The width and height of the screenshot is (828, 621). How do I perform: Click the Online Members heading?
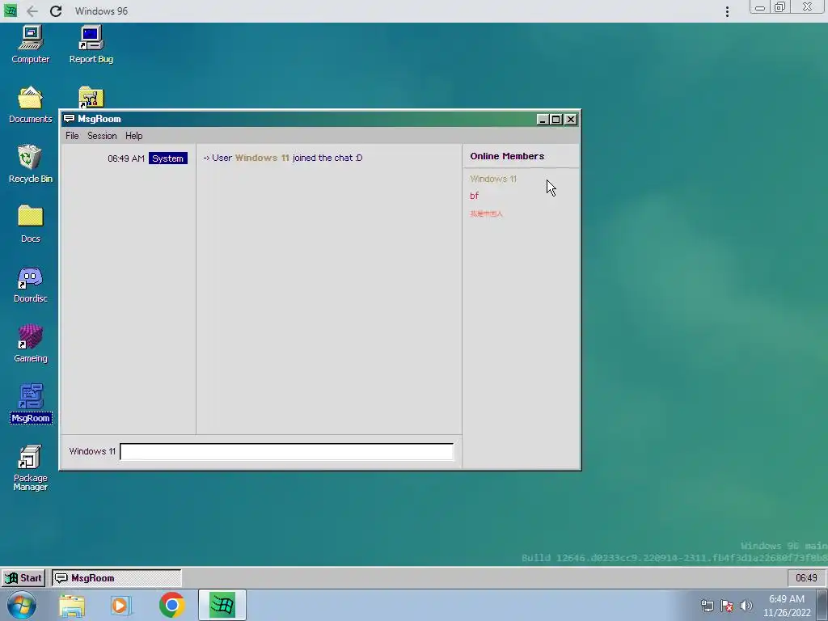[x=507, y=156]
